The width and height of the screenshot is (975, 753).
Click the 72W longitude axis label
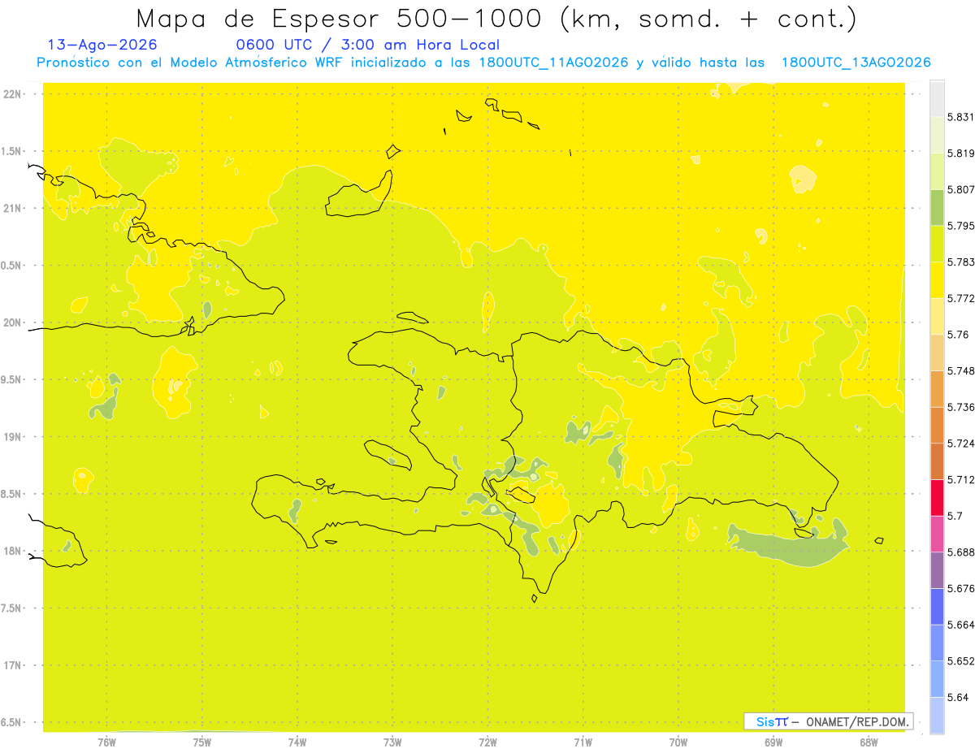click(487, 742)
